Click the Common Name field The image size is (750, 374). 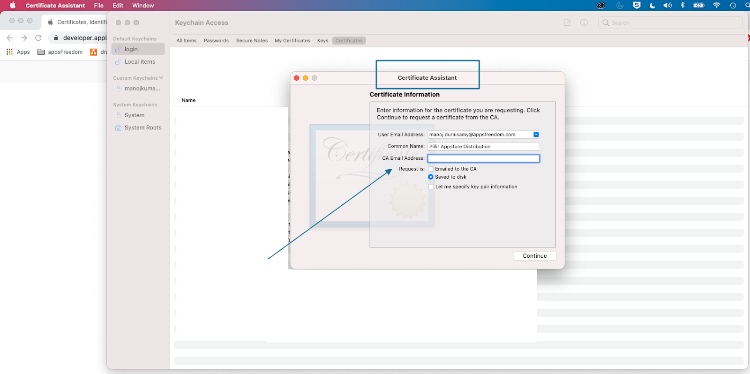[x=484, y=147]
